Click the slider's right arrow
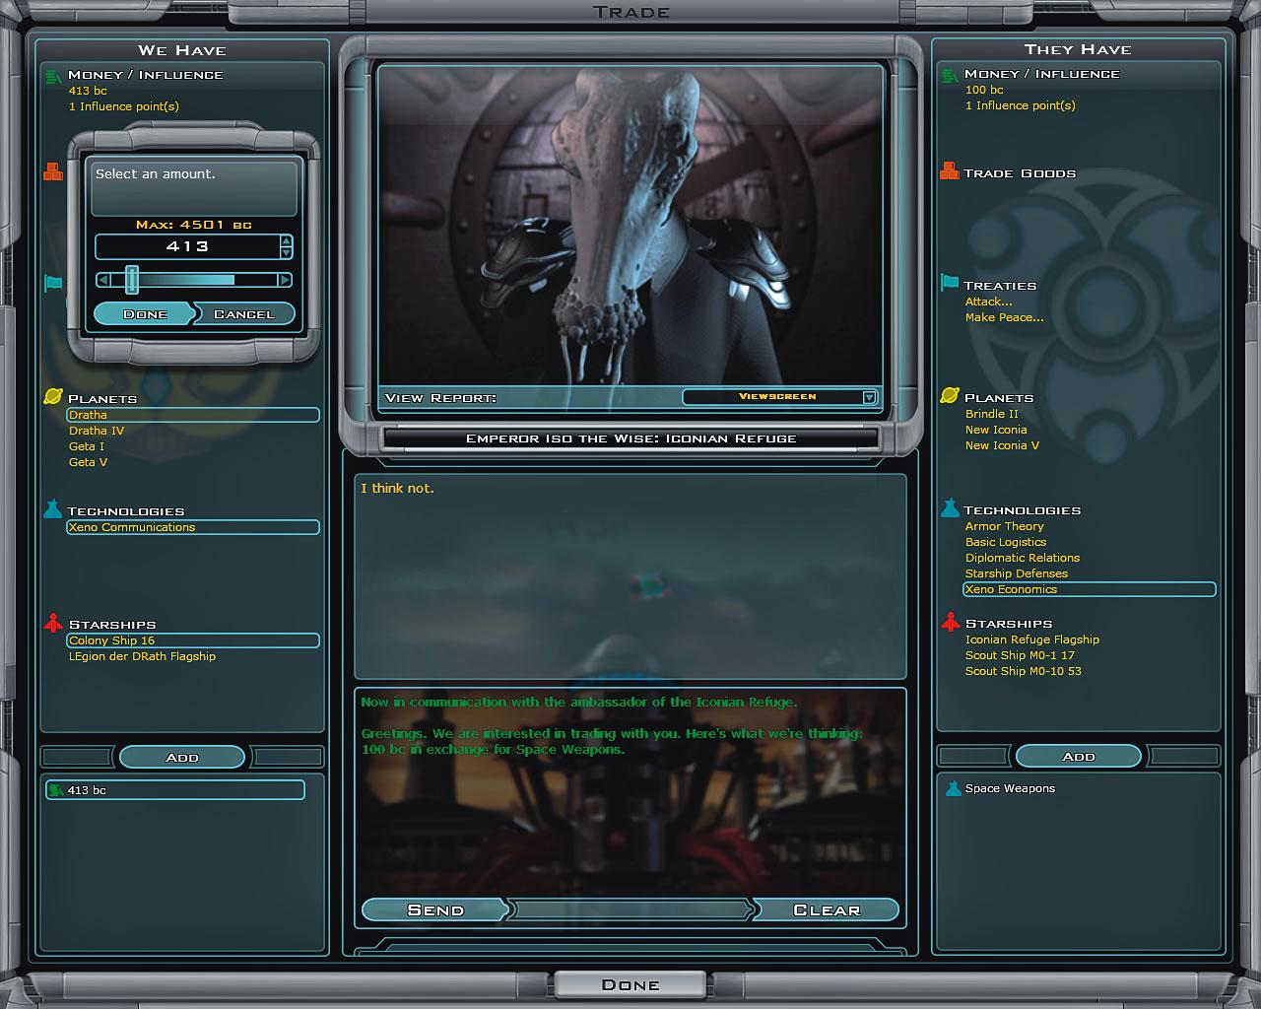The image size is (1261, 1009). [x=285, y=280]
